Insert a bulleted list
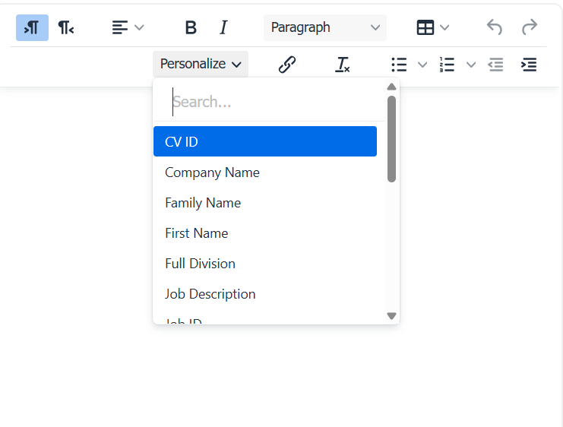The height and width of the screenshot is (427, 563). 399,65
